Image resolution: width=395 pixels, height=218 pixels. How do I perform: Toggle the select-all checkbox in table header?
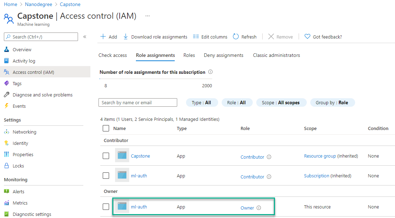[106, 128]
